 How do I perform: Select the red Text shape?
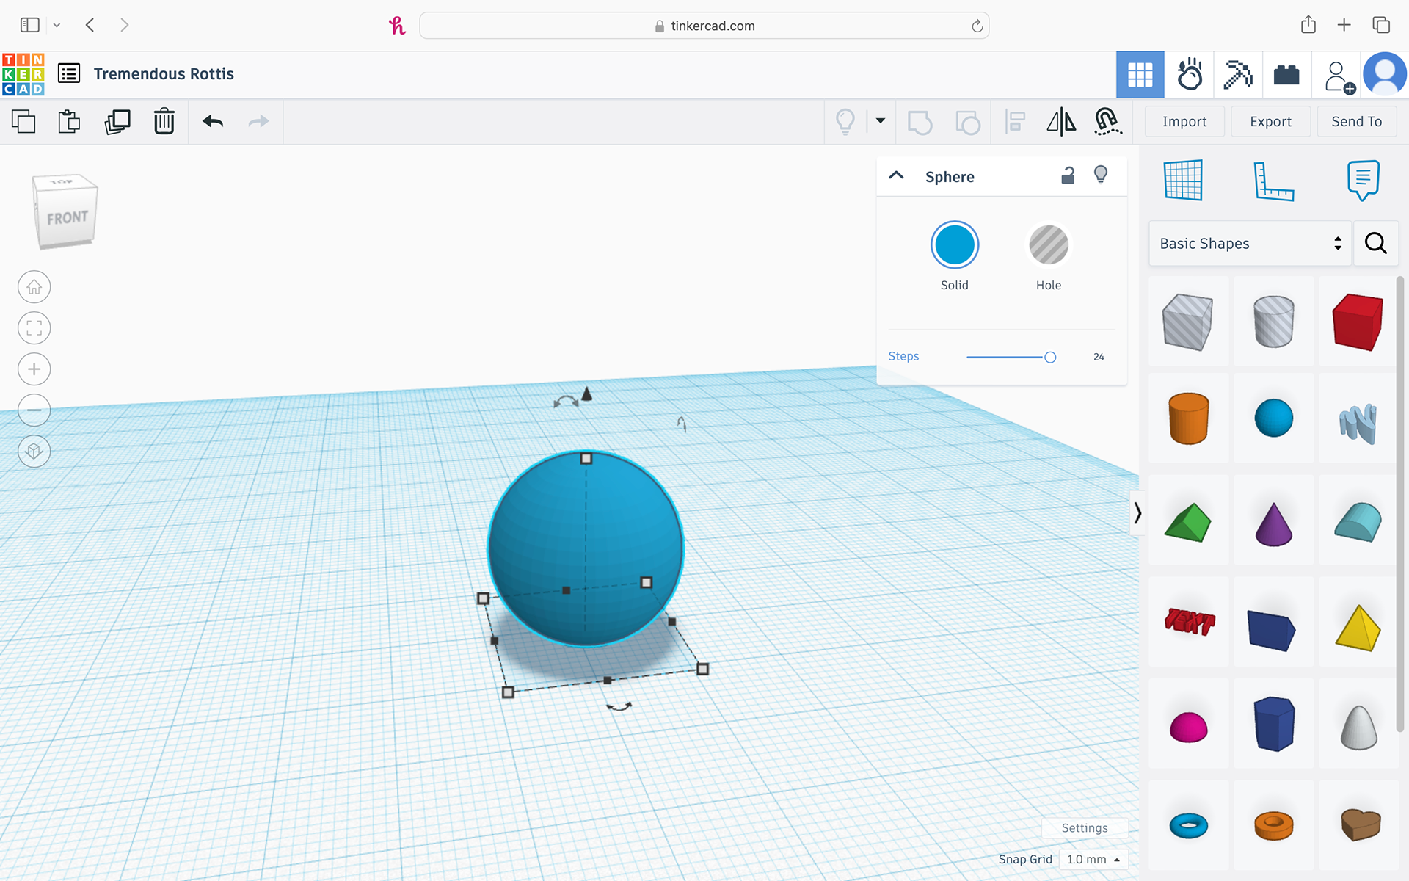coord(1190,621)
